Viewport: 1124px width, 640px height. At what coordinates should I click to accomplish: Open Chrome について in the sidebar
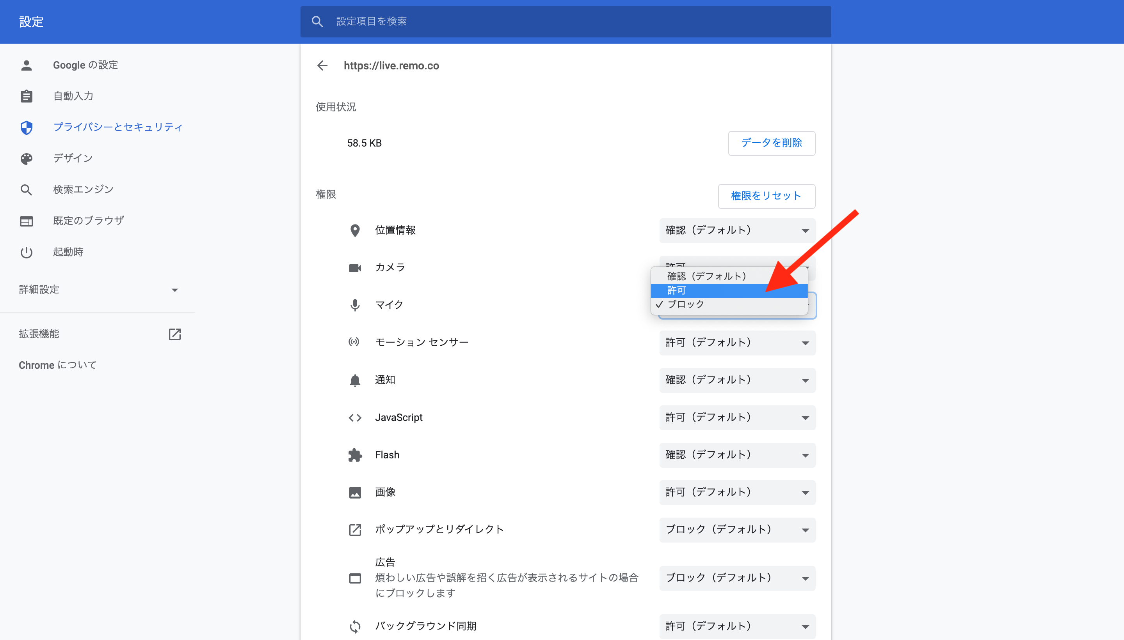click(58, 365)
